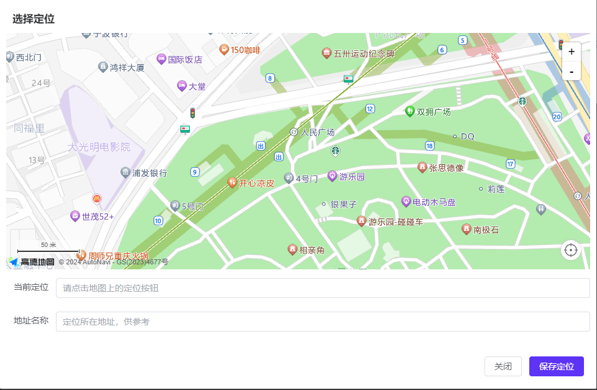Click the 关闭 button

point(503,366)
